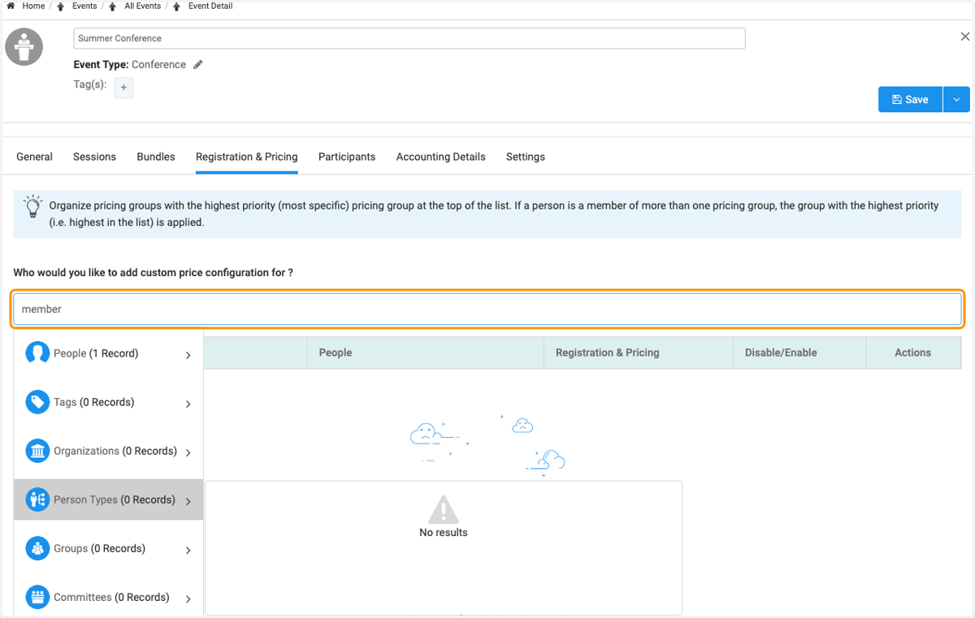
Task: Expand the Committees chevron
Action: pyautogui.click(x=188, y=599)
